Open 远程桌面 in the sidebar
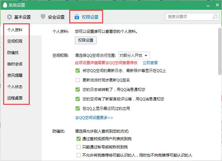The image size is (222, 161). (15, 98)
